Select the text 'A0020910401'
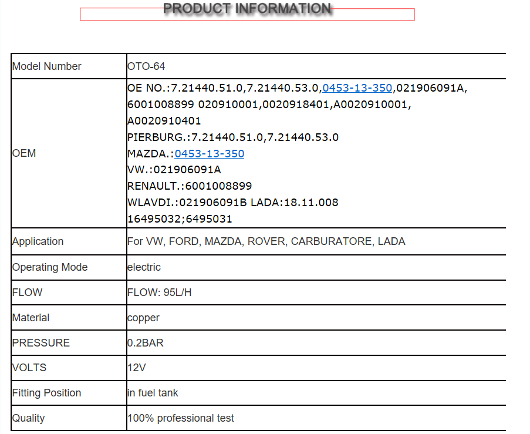 [x=164, y=121]
